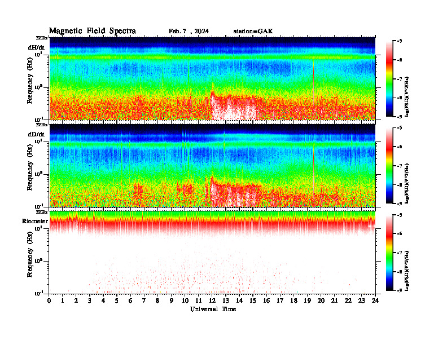Click the "Universal Time" axis title
The image size is (447, 345).
(x=213, y=309)
